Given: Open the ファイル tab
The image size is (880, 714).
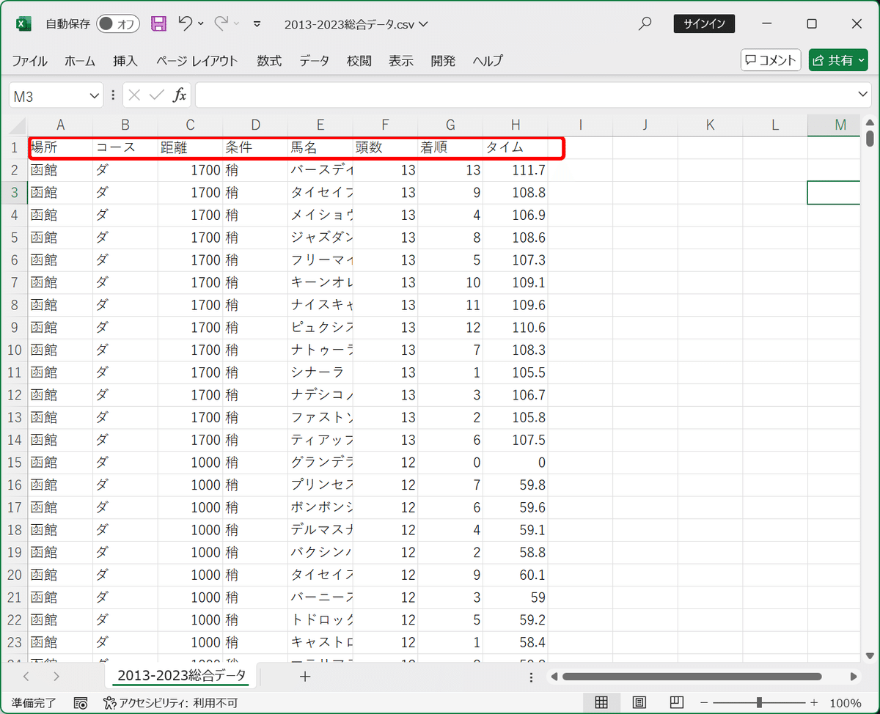Looking at the screenshot, I should pos(29,61).
